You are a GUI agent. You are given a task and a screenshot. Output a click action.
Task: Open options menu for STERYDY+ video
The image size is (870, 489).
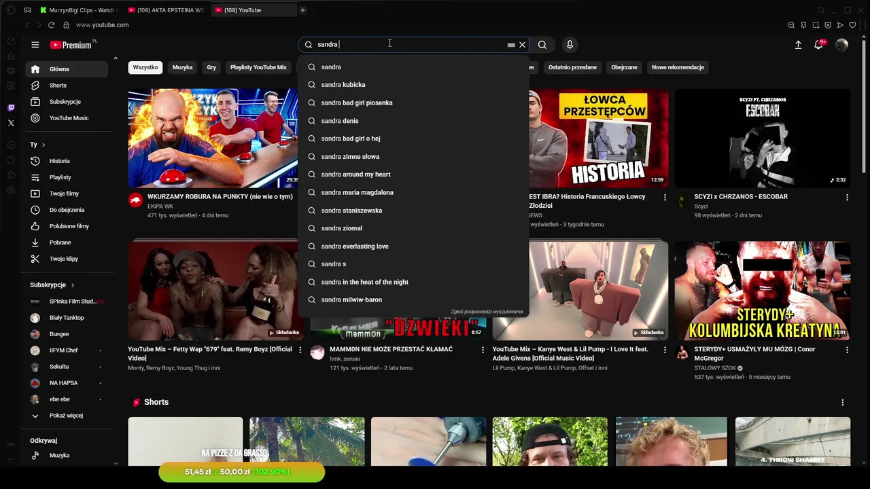pyautogui.click(x=847, y=350)
